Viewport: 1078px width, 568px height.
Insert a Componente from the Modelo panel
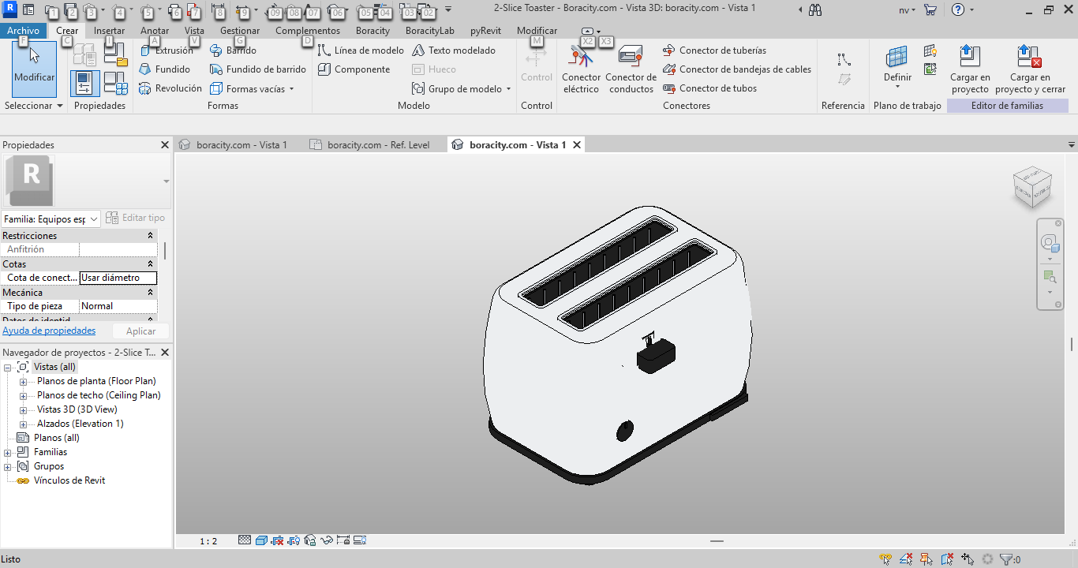click(x=354, y=69)
